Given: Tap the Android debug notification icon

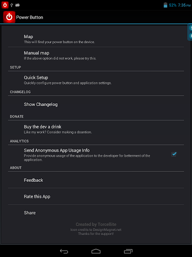Looking at the screenshot, I should tap(17, 5).
